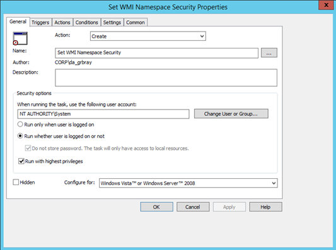This screenshot has width=336, height=250.
Task: Show the Common tab
Action: tap(136, 22)
